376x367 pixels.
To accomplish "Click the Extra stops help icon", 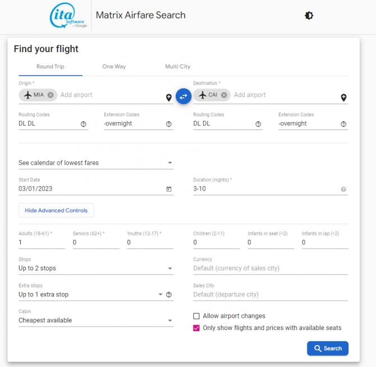I will (x=168, y=295).
